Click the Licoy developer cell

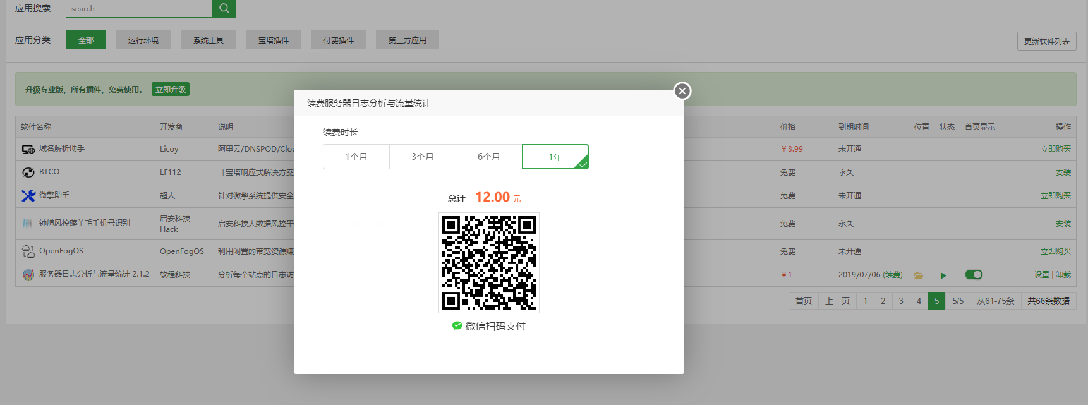169,149
